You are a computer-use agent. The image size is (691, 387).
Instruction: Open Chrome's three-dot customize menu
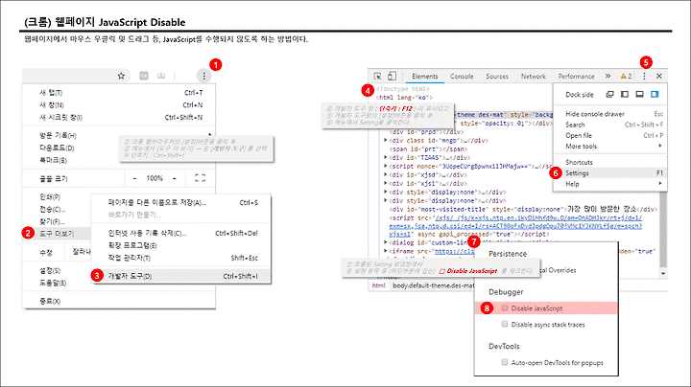(x=203, y=76)
